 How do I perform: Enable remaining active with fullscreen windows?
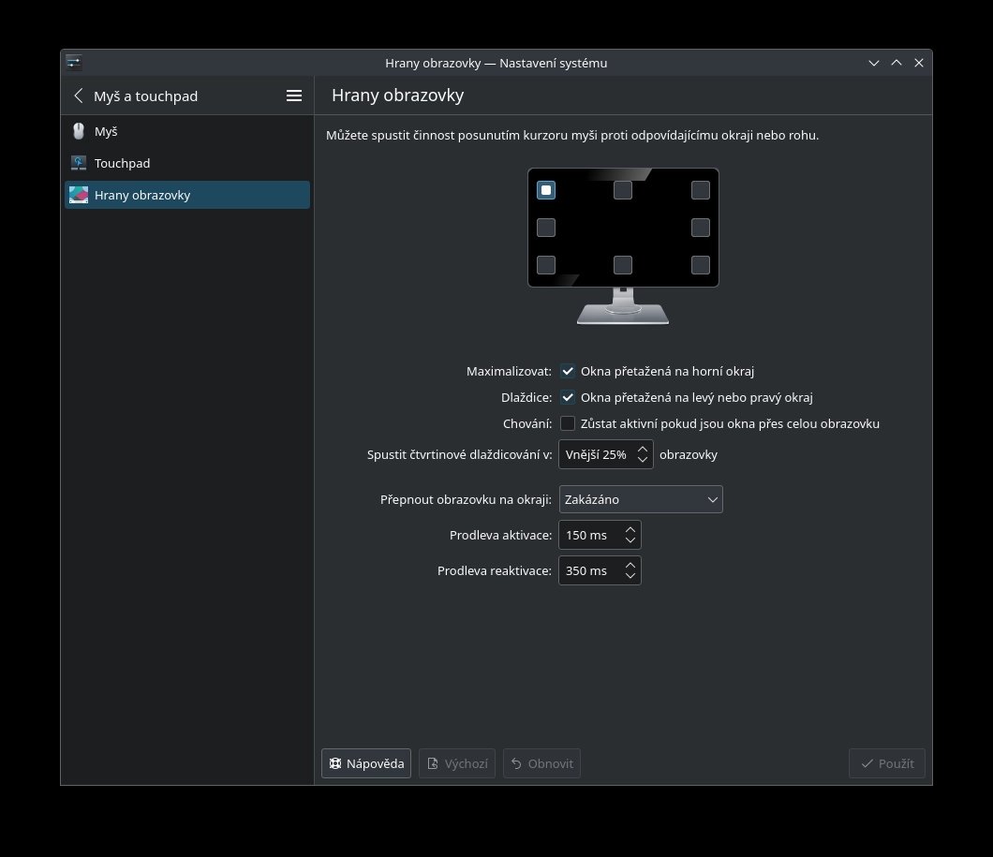click(x=568, y=423)
